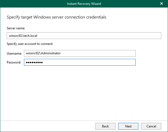The width and height of the screenshot is (168, 132).
Task: Click on the masked password dots
Action: click(34, 63)
